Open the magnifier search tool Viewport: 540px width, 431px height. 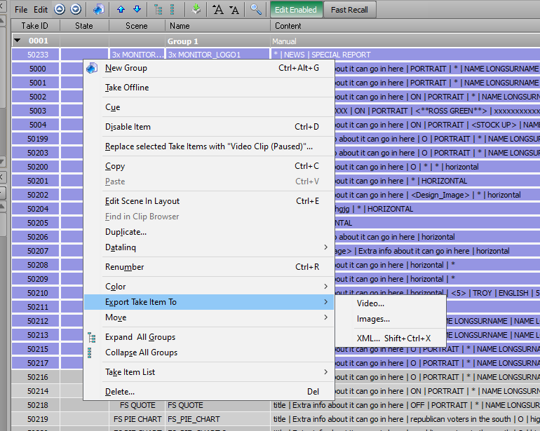click(257, 10)
